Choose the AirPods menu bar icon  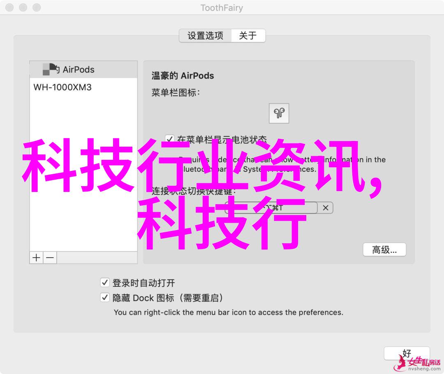coord(279,113)
